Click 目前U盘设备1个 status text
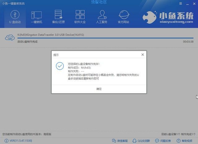Viewport: 198px width, 144px height. point(171,134)
